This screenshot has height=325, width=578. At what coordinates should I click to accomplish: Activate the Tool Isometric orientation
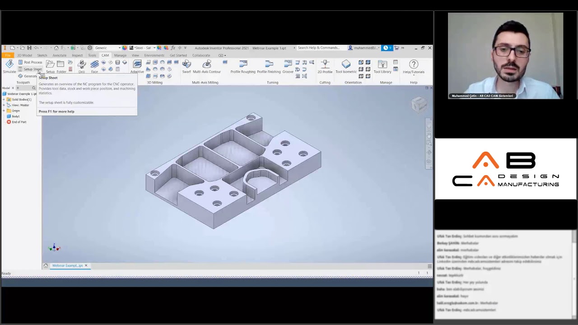click(x=346, y=67)
